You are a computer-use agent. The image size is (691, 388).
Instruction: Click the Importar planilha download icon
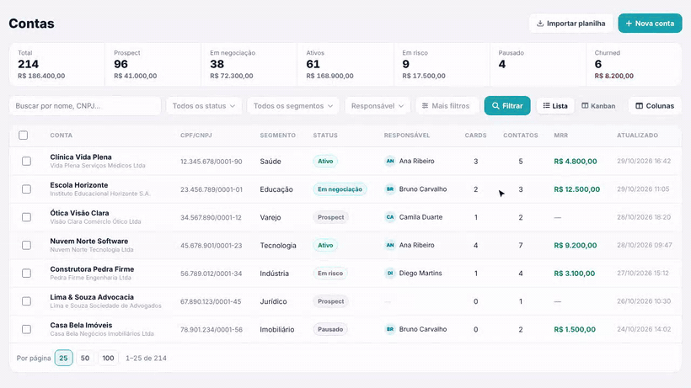[x=540, y=24]
